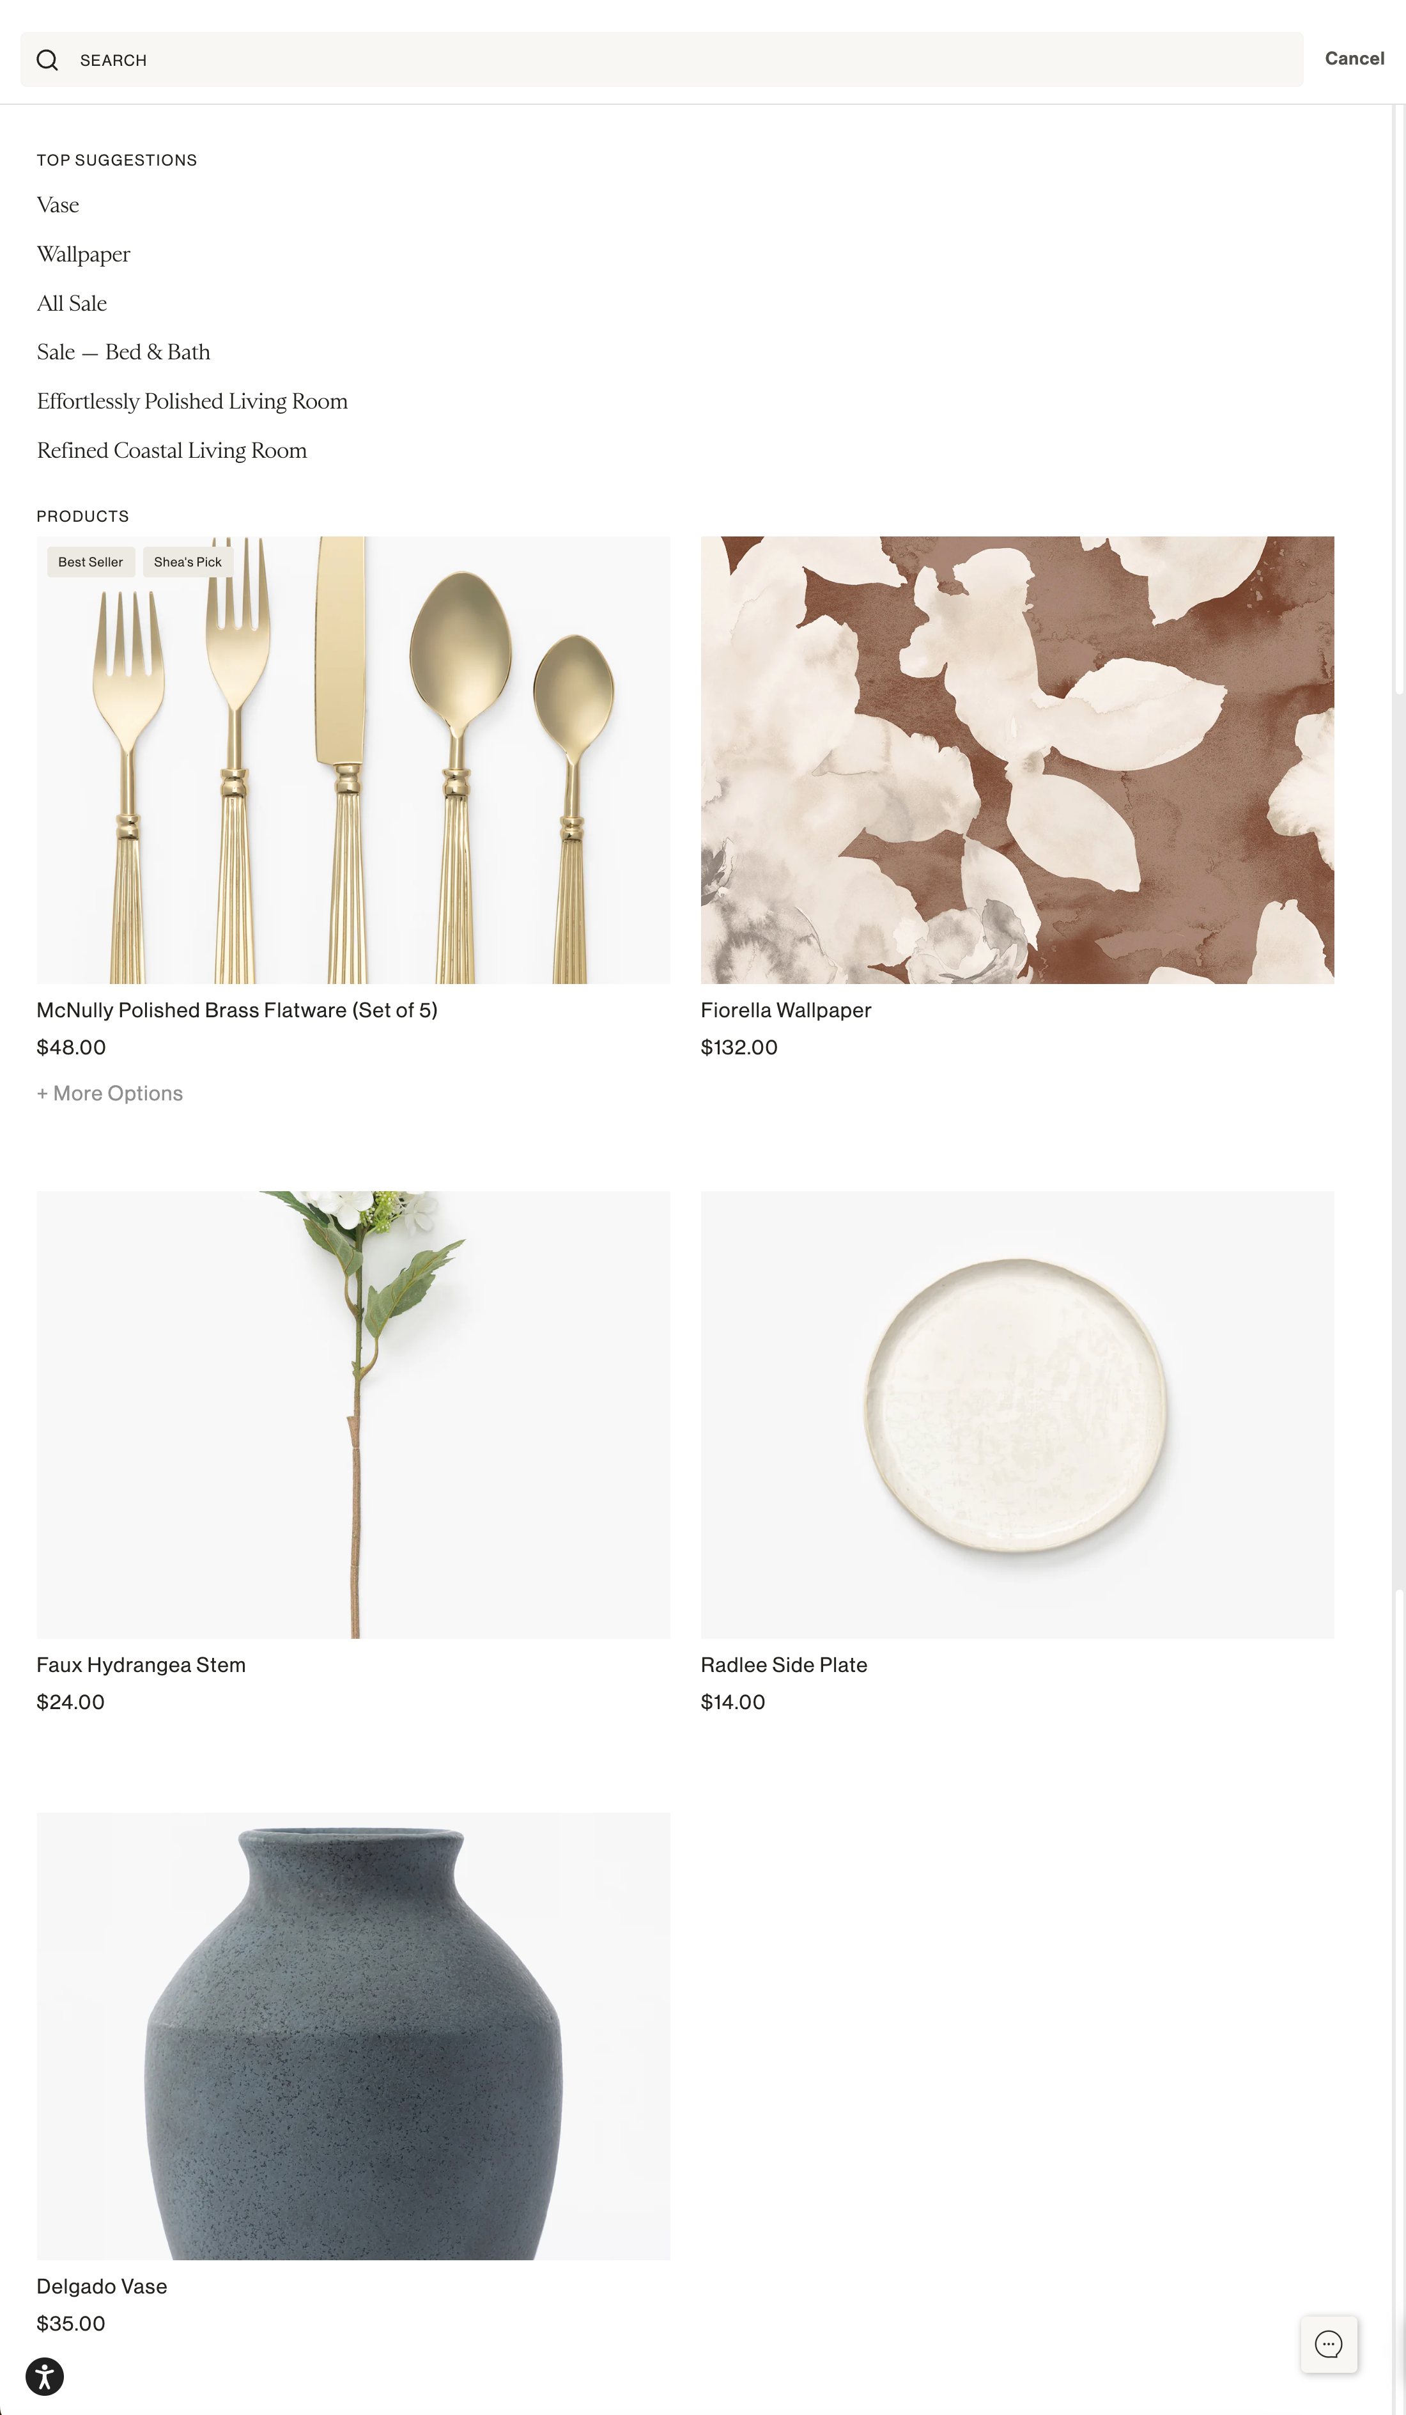Viewport: 1406px width, 2415px height.
Task: Open the chat bubble widget icon
Action: point(1327,2344)
